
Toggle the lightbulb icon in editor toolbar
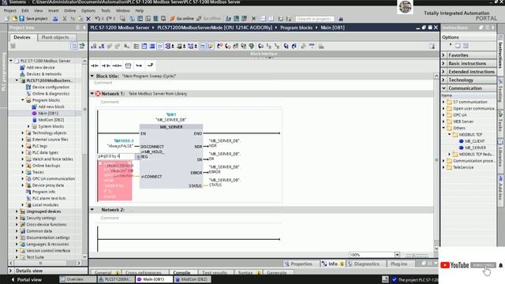click(x=211, y=47)
